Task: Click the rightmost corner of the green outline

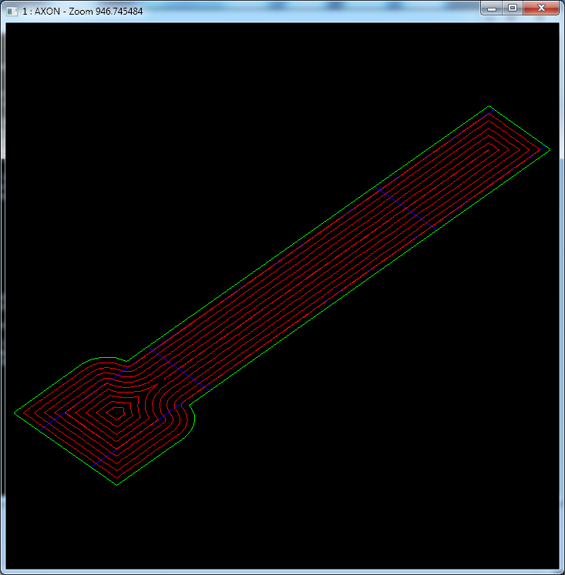Action: point(549,149)
